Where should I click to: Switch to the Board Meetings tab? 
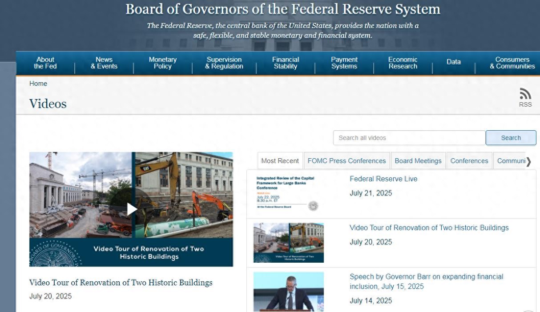point(418,161)
